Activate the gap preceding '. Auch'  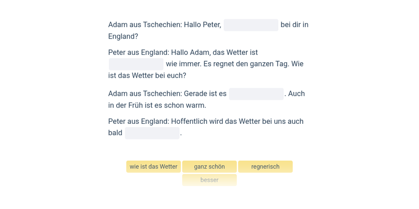(x=256, y=94)
